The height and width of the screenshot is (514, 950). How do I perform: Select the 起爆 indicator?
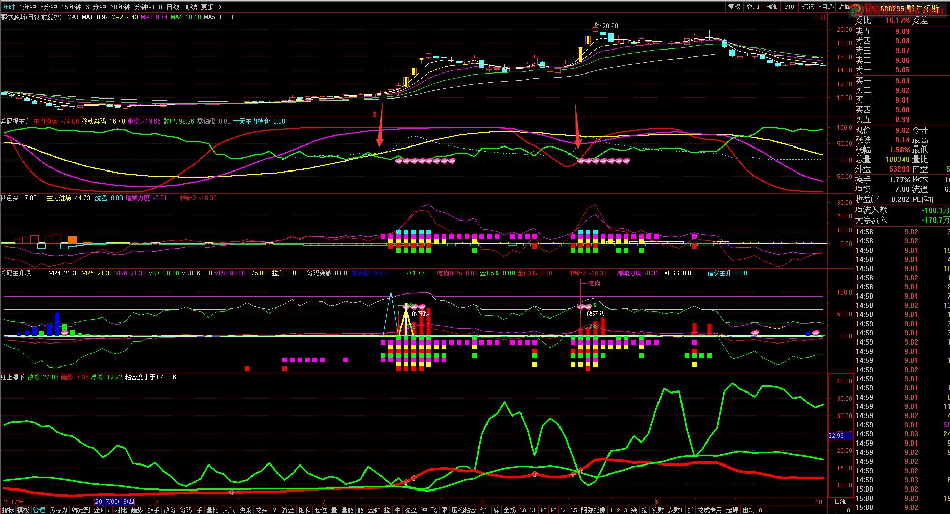pos(732,510)
